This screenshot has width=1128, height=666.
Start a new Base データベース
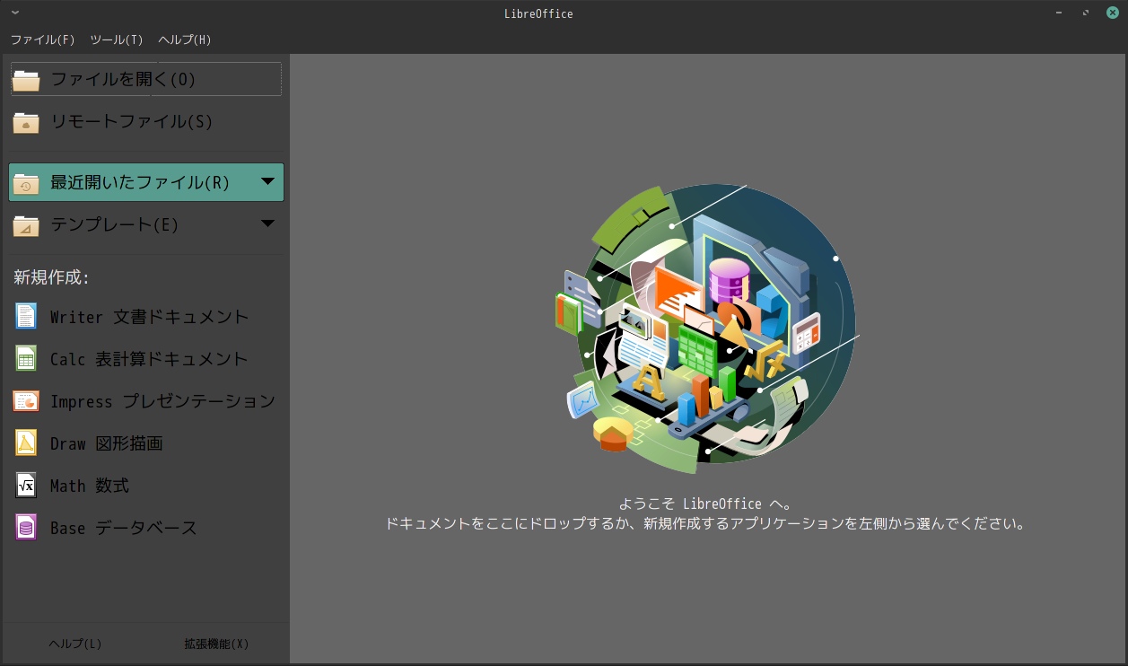pyautogui.click(x=145, y=528)
